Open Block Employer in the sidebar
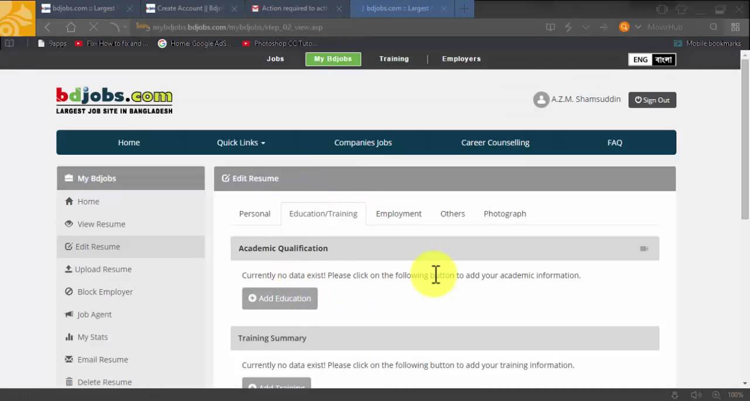Viewport: 750px width, 401px height. coord(131,292)
